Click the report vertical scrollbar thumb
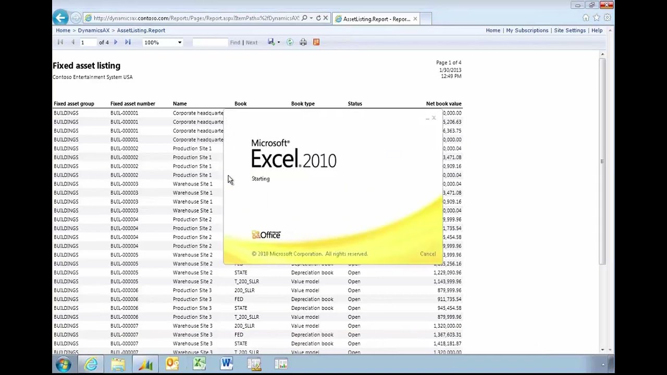Image resolution: width=667 pixels, height=375 pixels. point(602,160)
